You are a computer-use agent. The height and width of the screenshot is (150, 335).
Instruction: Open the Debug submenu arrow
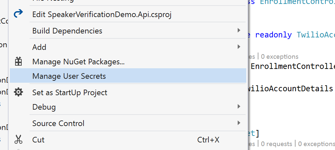click(239, 106)
